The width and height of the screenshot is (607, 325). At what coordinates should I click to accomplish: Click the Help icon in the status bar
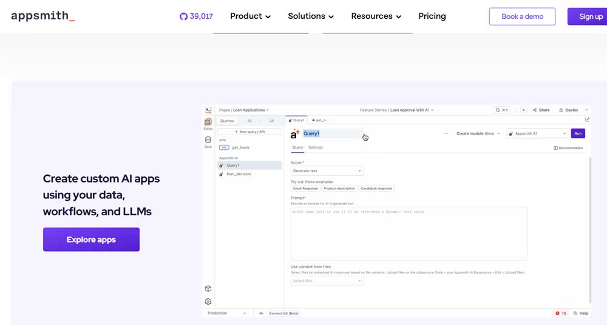(580, 313)
